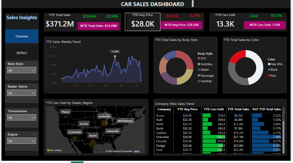
Task: Select Pale White legend marker in Color
Action: (269, 64)
